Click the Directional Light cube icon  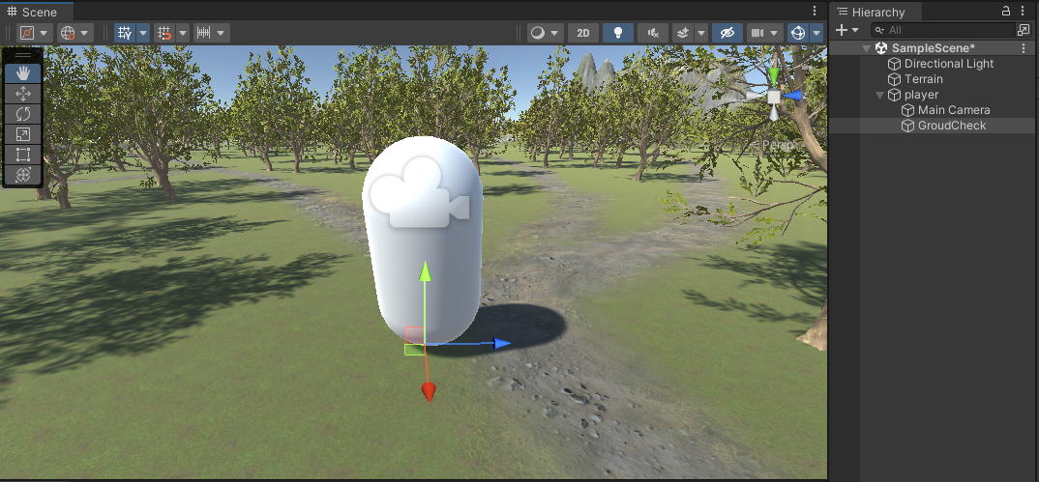click(x=895, y=64)
